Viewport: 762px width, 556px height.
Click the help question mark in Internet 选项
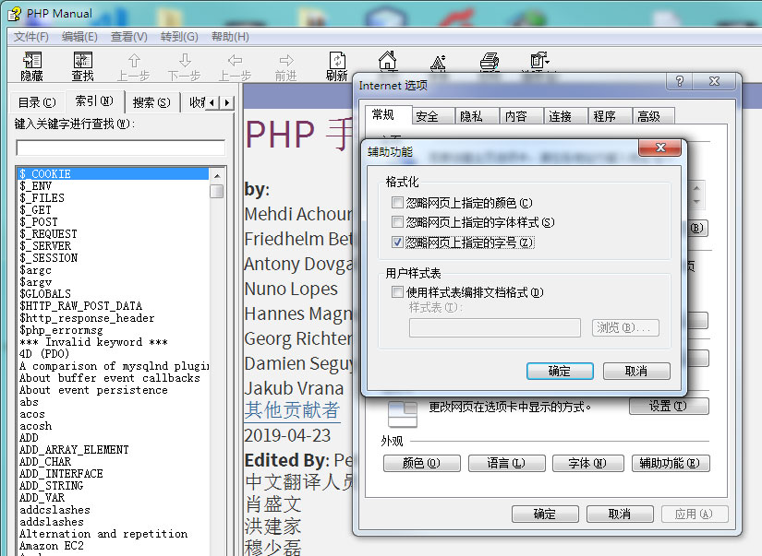coord(680,81)
